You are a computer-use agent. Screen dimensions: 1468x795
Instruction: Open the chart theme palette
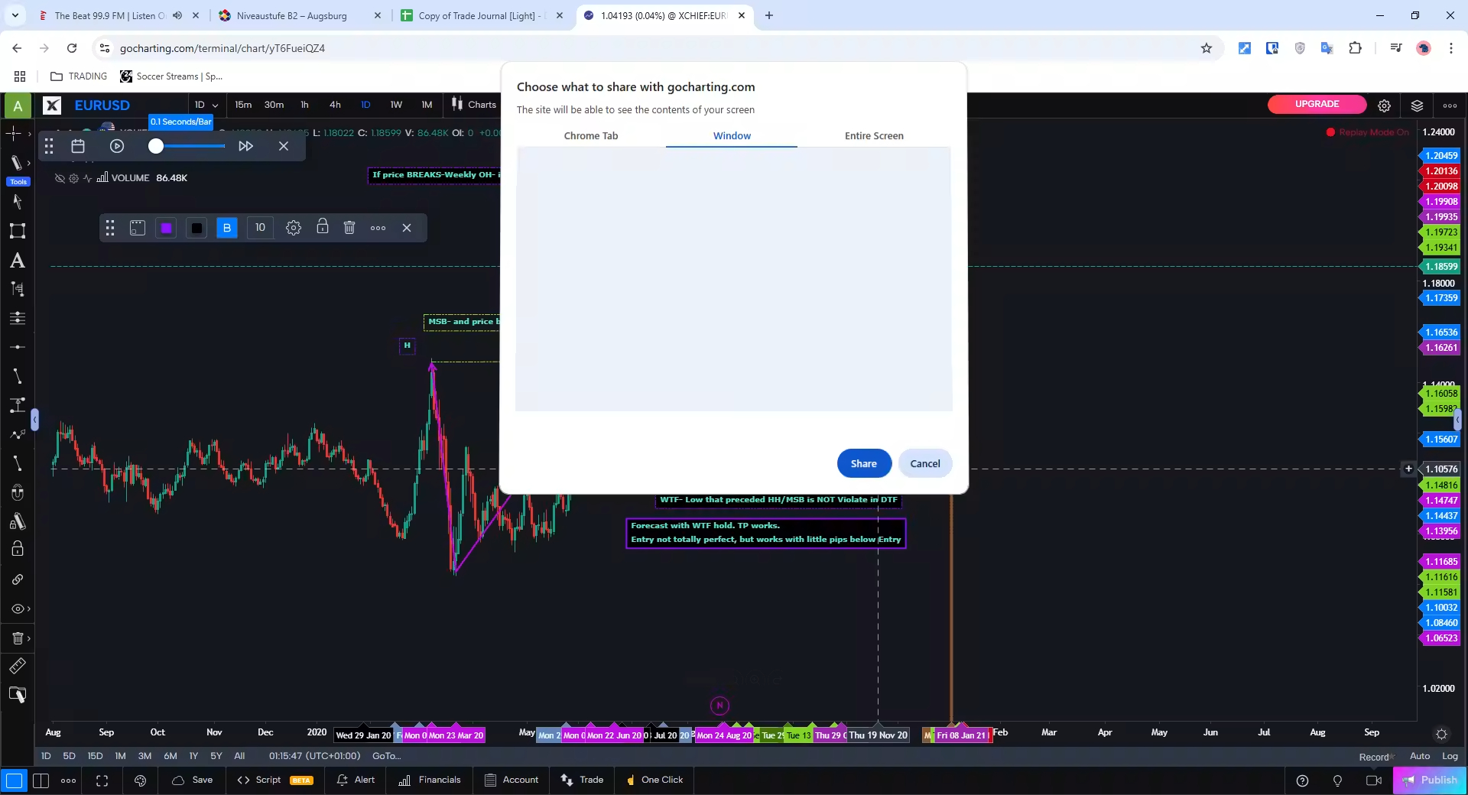point(141,781)
